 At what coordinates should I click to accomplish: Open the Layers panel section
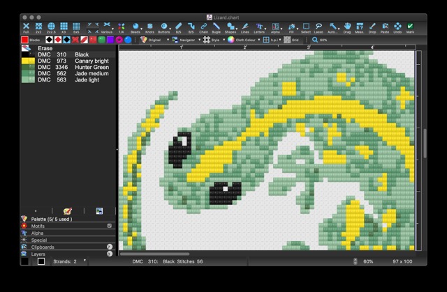tap(38, 254)
